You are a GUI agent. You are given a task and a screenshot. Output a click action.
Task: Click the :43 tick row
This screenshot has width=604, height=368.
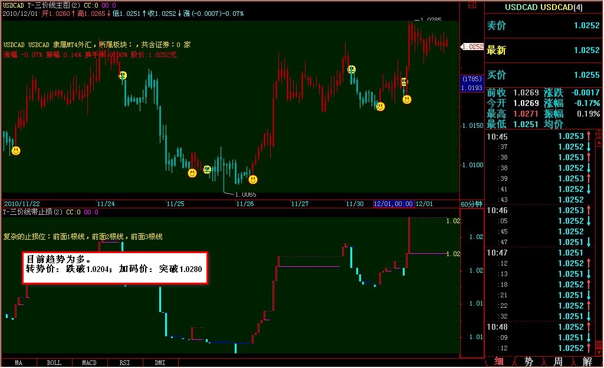pos(540,200)
